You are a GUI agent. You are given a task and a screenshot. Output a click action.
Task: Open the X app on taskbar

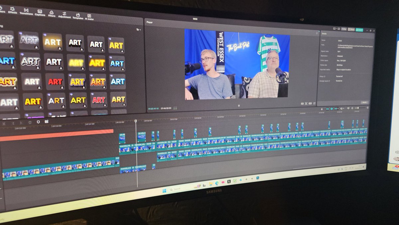tap(229, 181)
